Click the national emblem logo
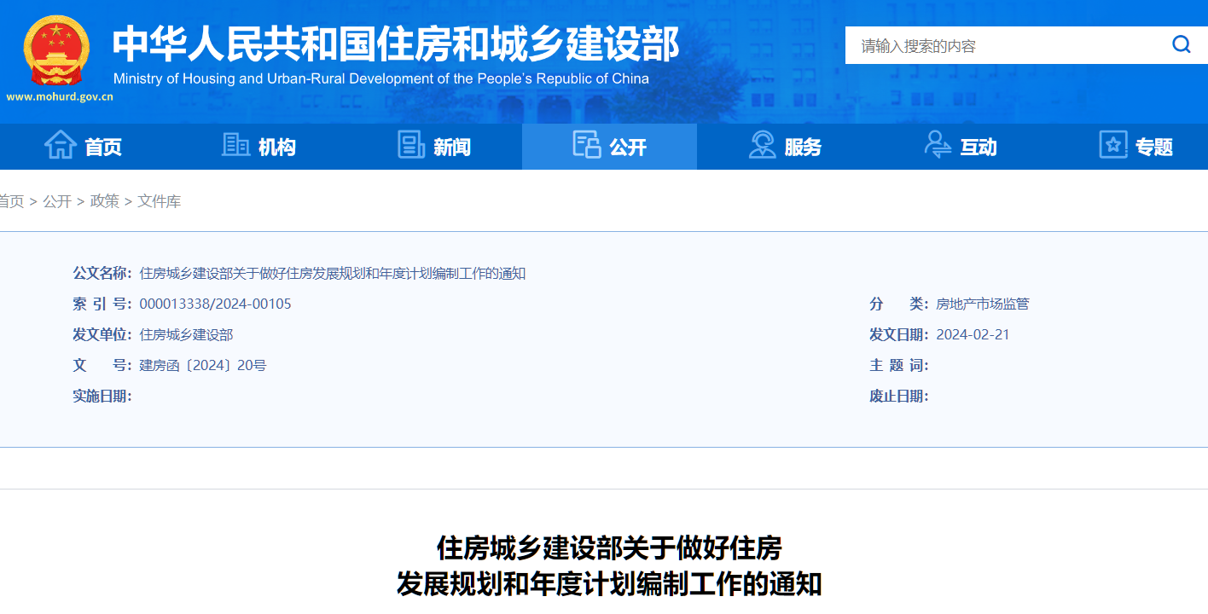 [x=56, y=51]
